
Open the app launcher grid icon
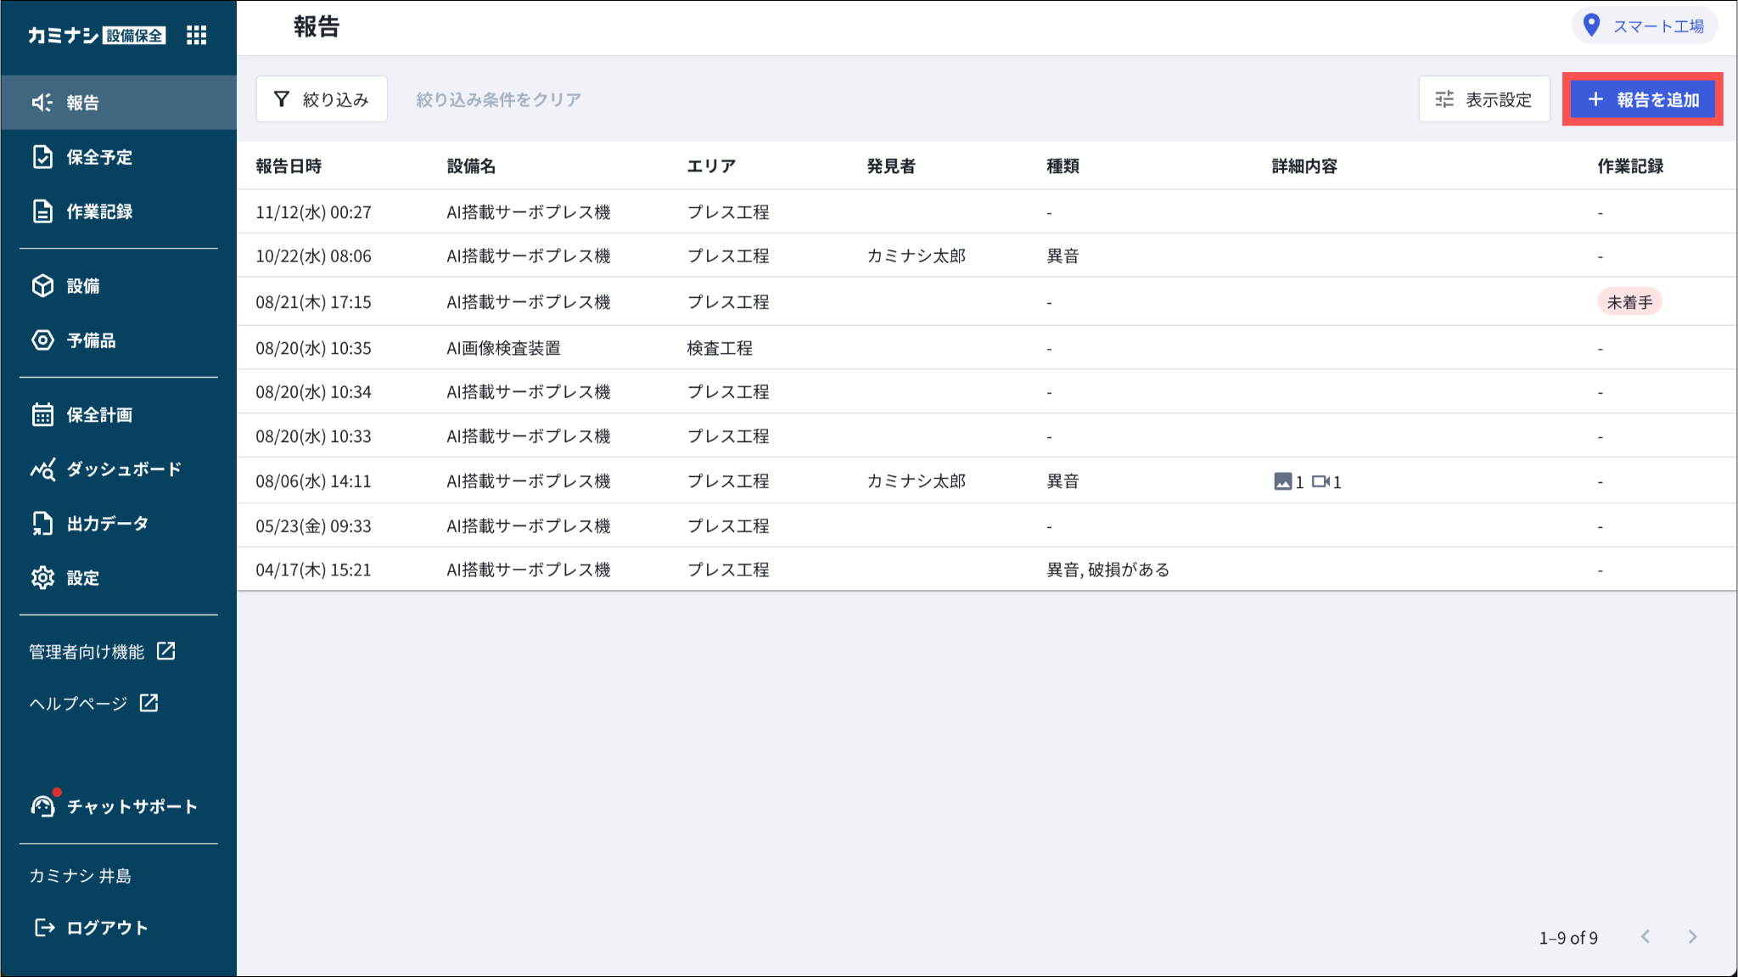pos(196,35)
